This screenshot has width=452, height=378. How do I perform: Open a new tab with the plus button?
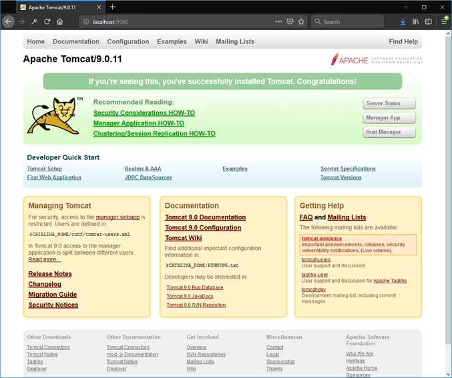[x=112, y=7]
